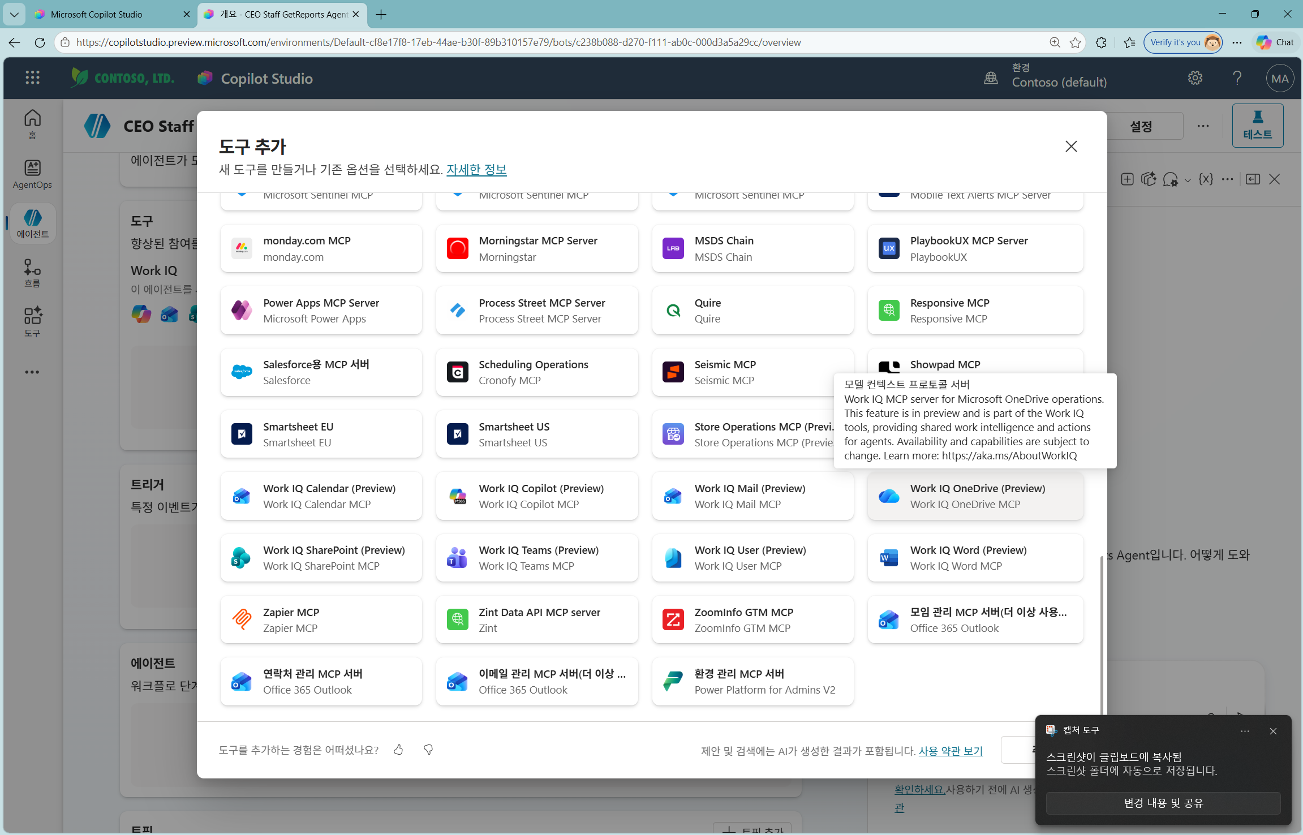
Task: Open the app launcher waffle menu
Action: (x=32, y=78)
